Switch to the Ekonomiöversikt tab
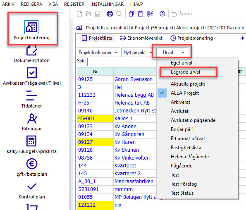This screenshot has height=210, width=246. (141, 38)
